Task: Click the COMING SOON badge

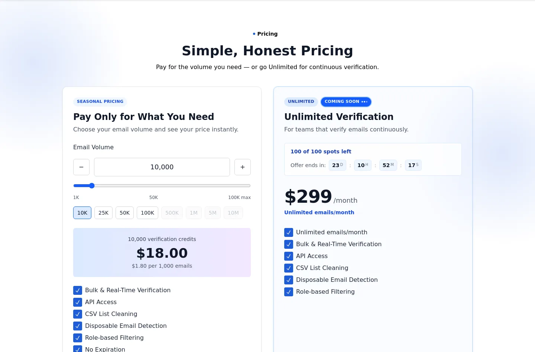Action: [346, 102]
